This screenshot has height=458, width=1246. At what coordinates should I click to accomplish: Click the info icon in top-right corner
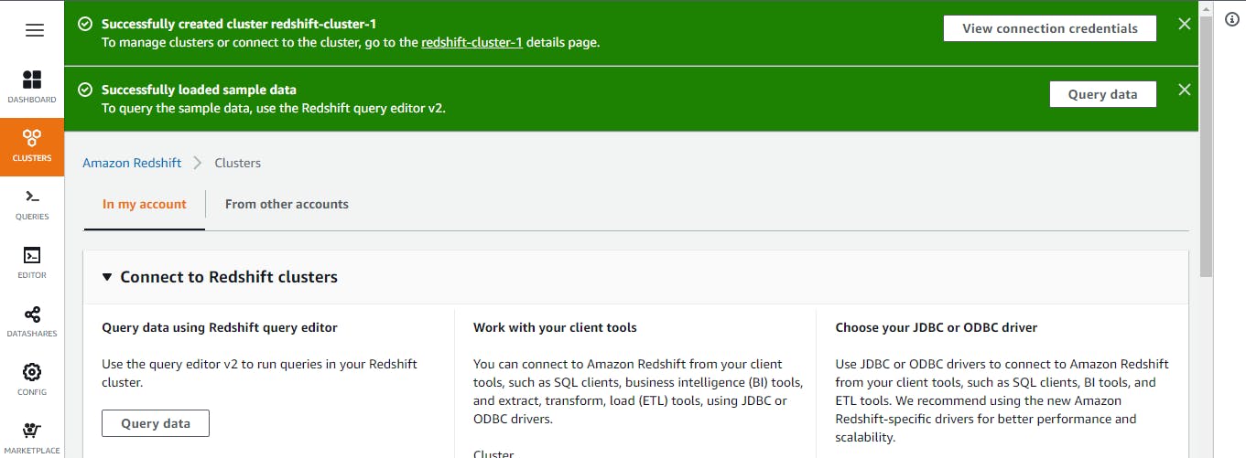tap(1231, 20)
